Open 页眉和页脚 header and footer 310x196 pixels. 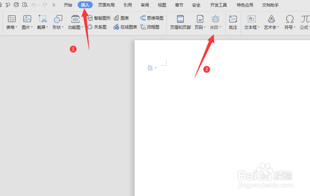pos(180,23)
